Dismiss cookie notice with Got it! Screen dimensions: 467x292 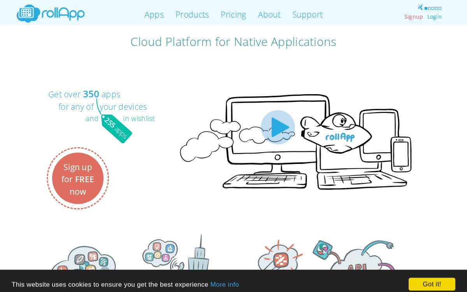(432, 284)
